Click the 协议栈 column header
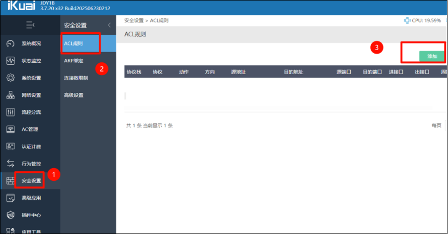The width and height of the screenshot is (448, 234). point(134,72)
